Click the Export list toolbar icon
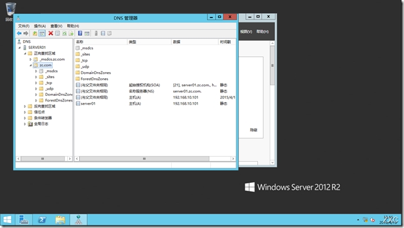404x228 pixels. coord(71,33)
